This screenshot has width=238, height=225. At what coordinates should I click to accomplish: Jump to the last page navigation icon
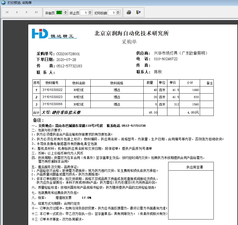click(36, 12)
